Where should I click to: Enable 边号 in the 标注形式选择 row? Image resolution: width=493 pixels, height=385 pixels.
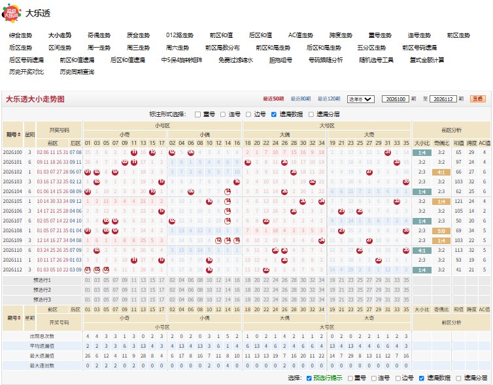248,115
